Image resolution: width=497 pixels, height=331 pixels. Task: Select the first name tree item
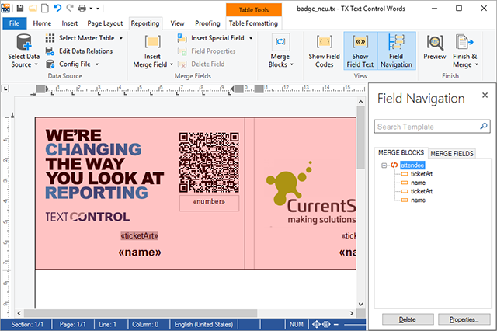tap(418, 183)
